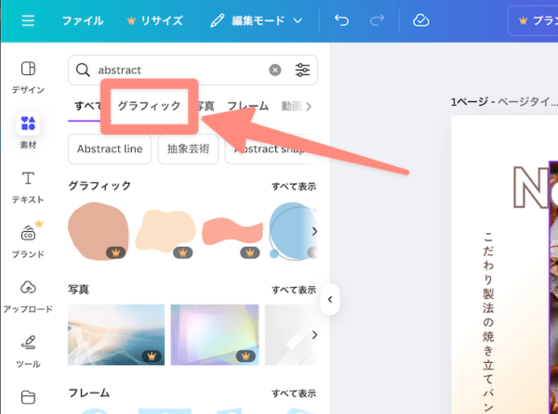The image size is (558, 414).
Task: Select the 抽象芸術 suggestion chip
Action: point(188,149)
